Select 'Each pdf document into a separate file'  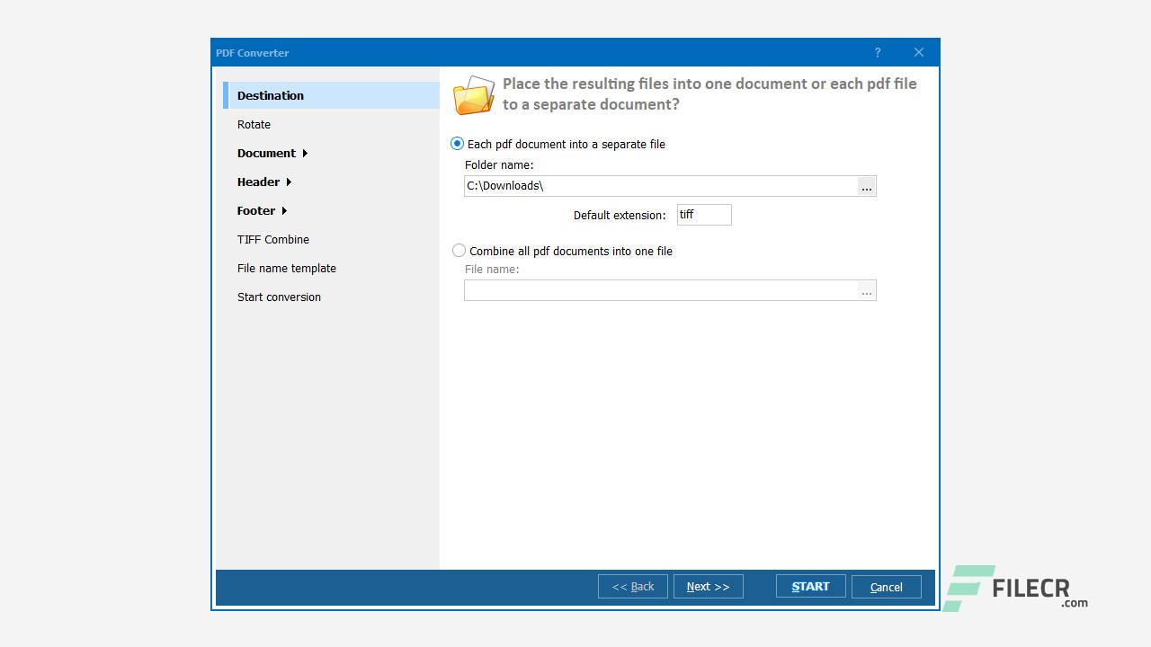(457, 143)
